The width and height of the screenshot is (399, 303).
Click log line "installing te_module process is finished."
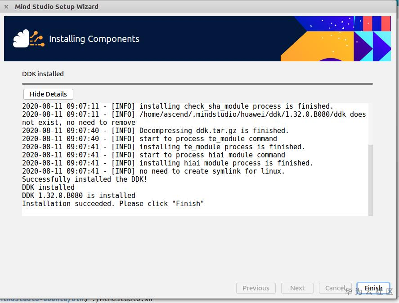163,147
